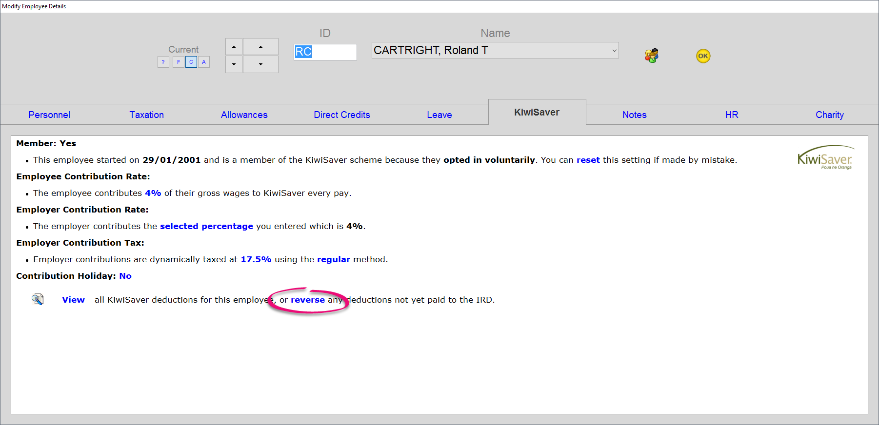Open the employee Name dropdown list
Viewport: 879px width, 425px height.
click(614, 50)
